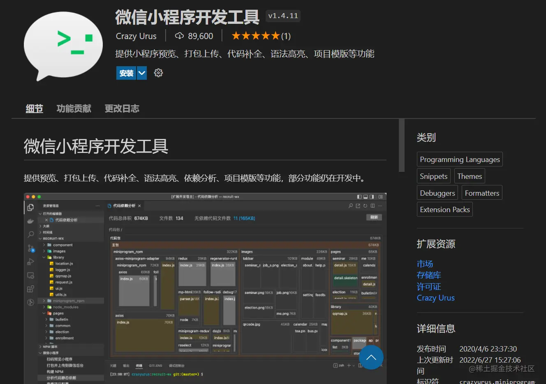The height and width of the screenshot is (384, 546).
Task: Click the WeChat speech-bubble extension logo
Action: tap(63, 46)
